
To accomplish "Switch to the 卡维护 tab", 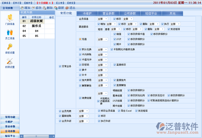I will pyautogui.click(x=87, y=13).
